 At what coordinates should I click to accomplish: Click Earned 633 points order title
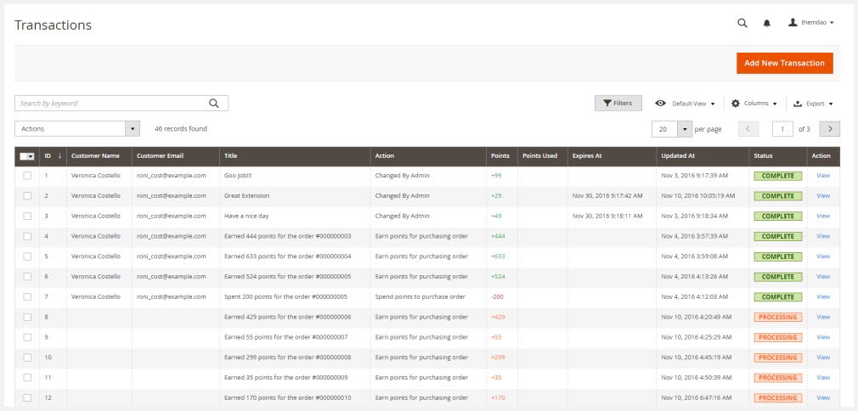(x=288, y=256)
